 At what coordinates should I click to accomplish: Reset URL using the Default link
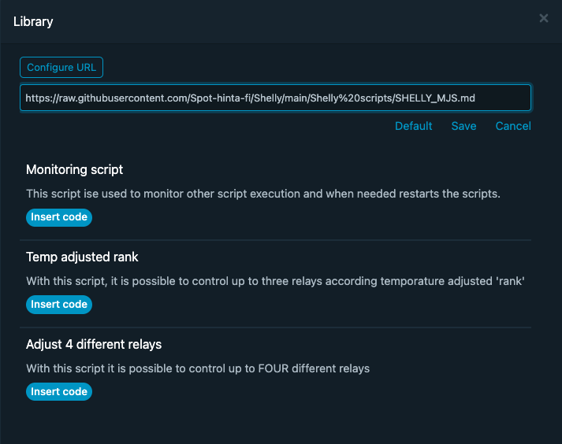click(414, 126)
